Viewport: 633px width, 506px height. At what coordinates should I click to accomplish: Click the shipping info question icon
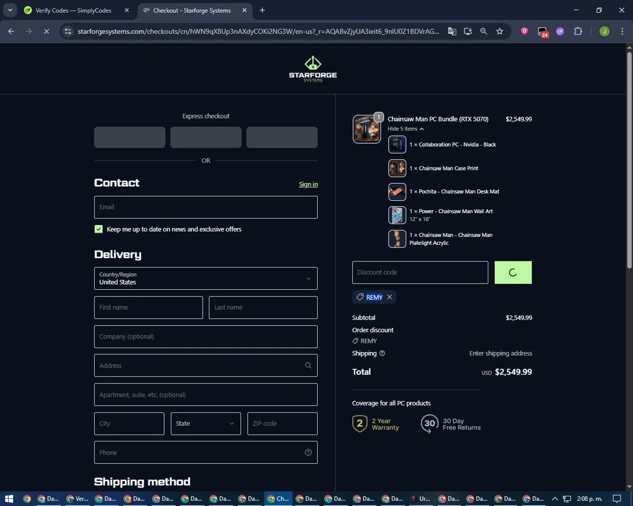pos(382,353)
